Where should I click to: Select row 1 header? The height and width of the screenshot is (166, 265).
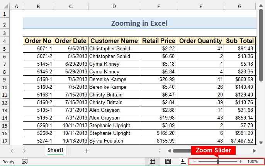click(x=5, y=14)
